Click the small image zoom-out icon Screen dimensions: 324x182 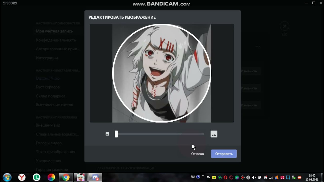tap(107, 134)
